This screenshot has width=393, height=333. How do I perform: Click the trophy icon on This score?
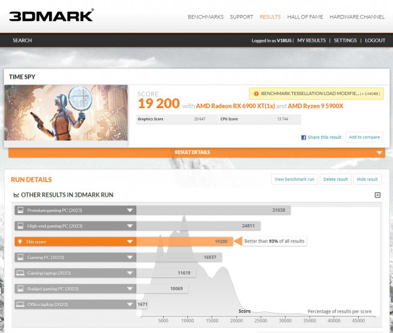[x=20, y=242]
